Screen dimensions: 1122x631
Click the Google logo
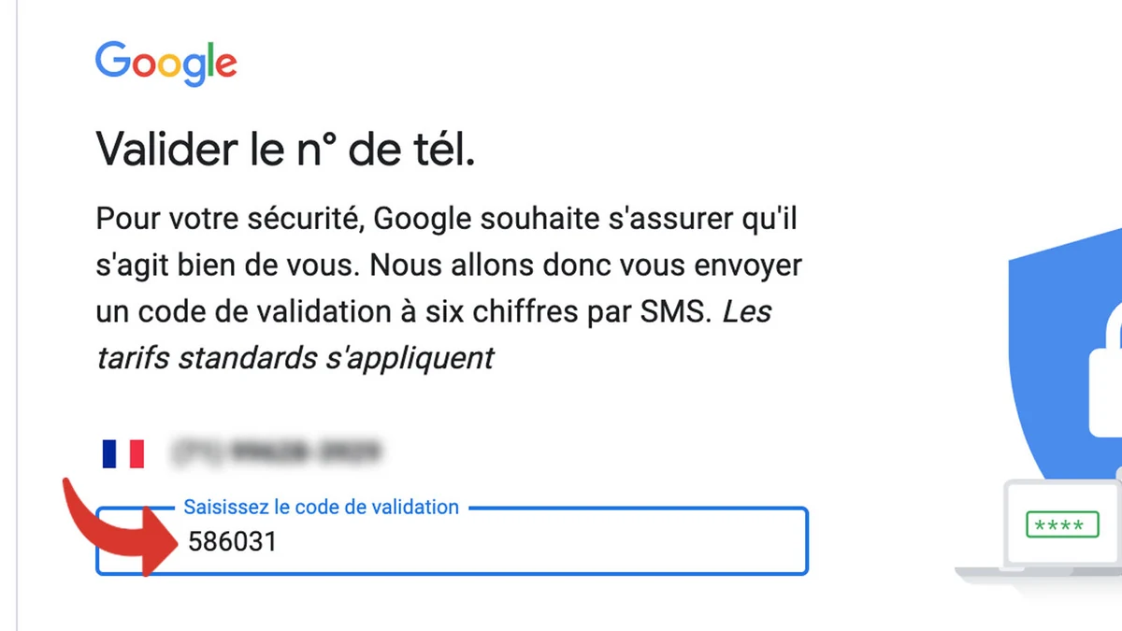tap(165, 62)
